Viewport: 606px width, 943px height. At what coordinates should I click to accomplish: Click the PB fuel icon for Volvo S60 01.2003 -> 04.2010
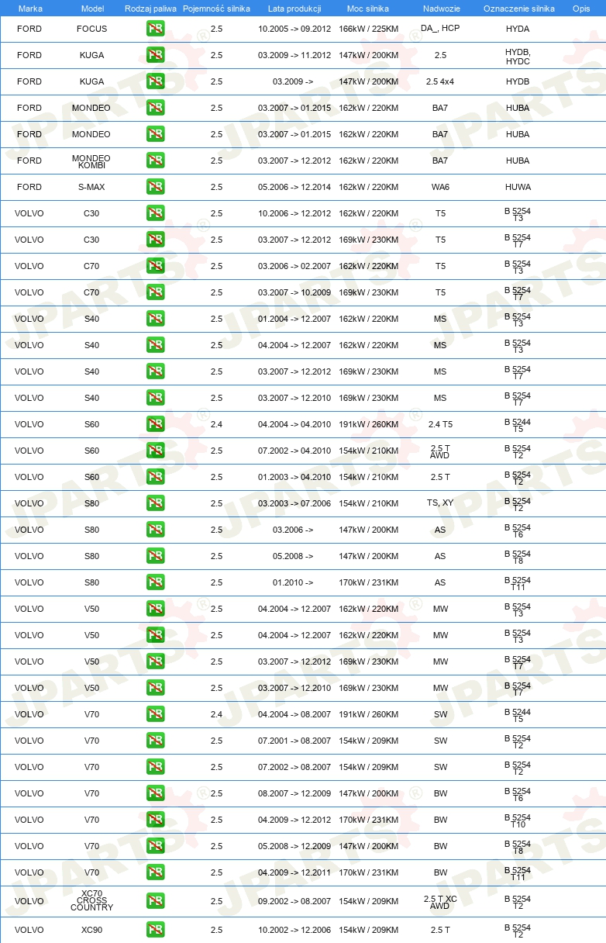tap(155, 477)
